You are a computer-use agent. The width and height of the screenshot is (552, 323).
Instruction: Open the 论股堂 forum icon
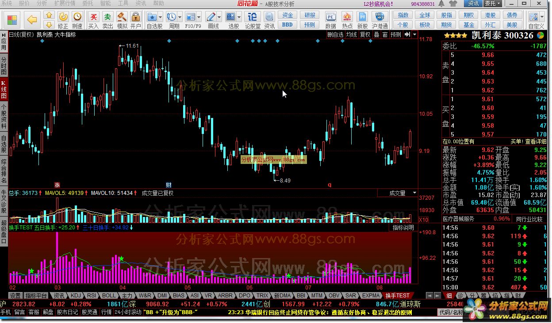[253, 17]
